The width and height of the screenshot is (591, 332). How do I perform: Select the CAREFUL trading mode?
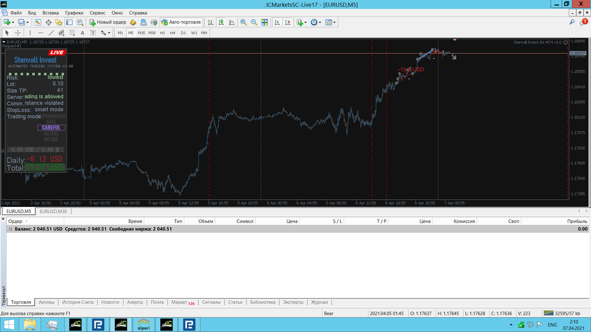tap(51, 128)
